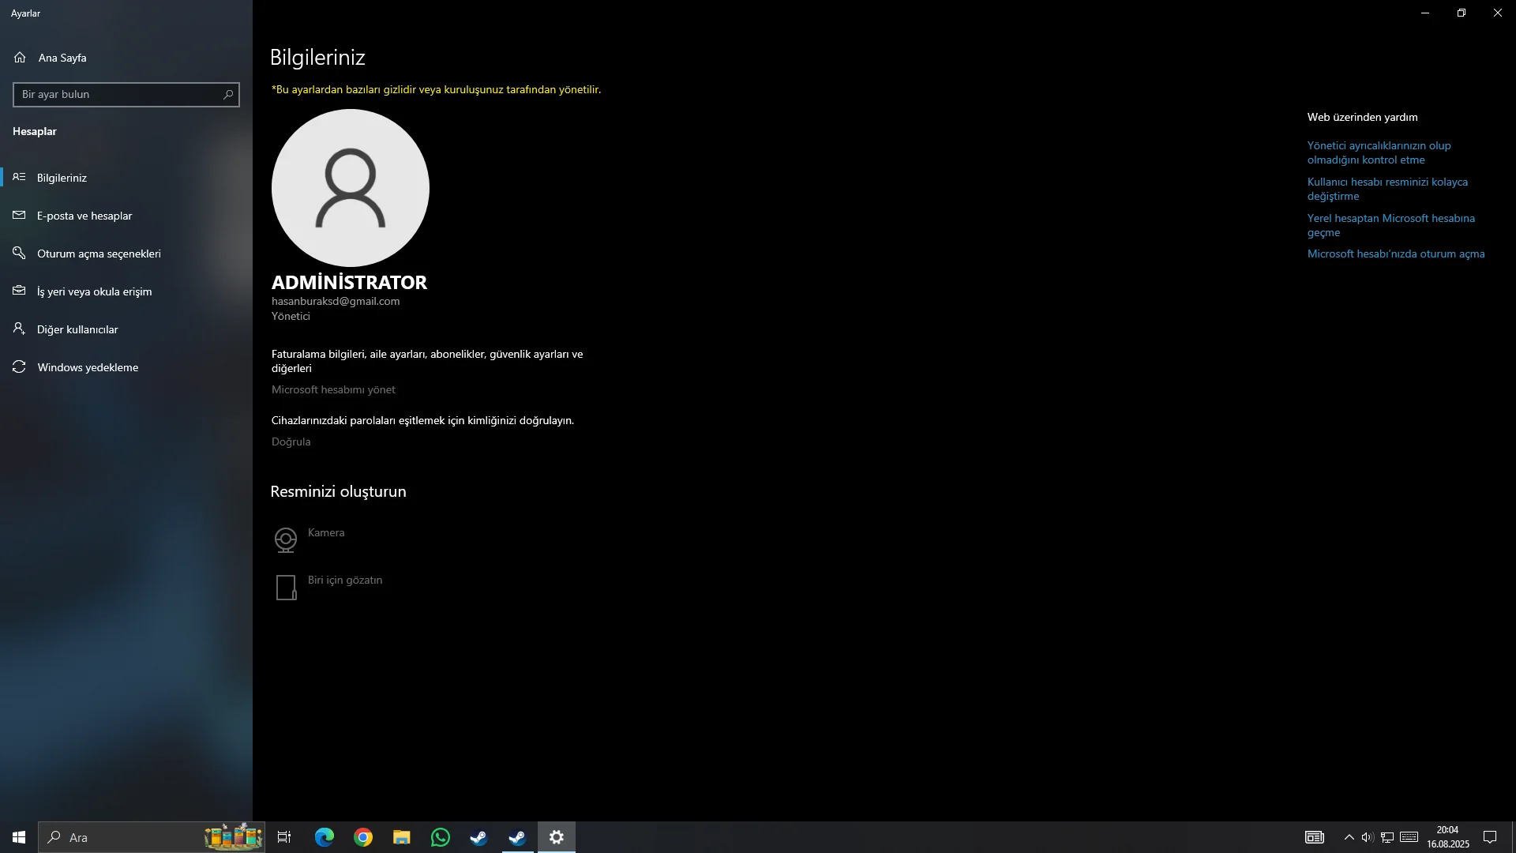Expand the hidden system tray icons chevron
Screen dimensions: 1516x853
pos(1349,837)
